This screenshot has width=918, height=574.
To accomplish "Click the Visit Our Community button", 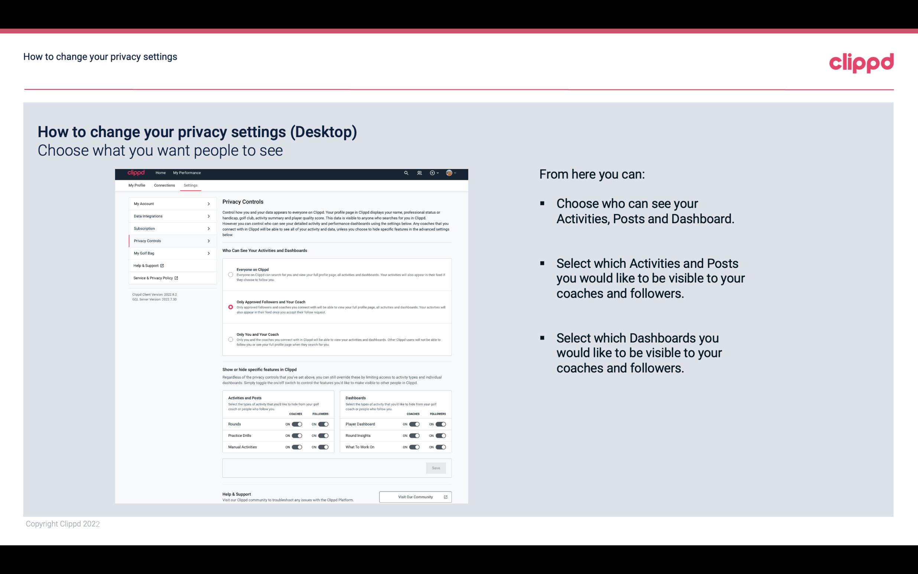I will [x=414, y=497].
